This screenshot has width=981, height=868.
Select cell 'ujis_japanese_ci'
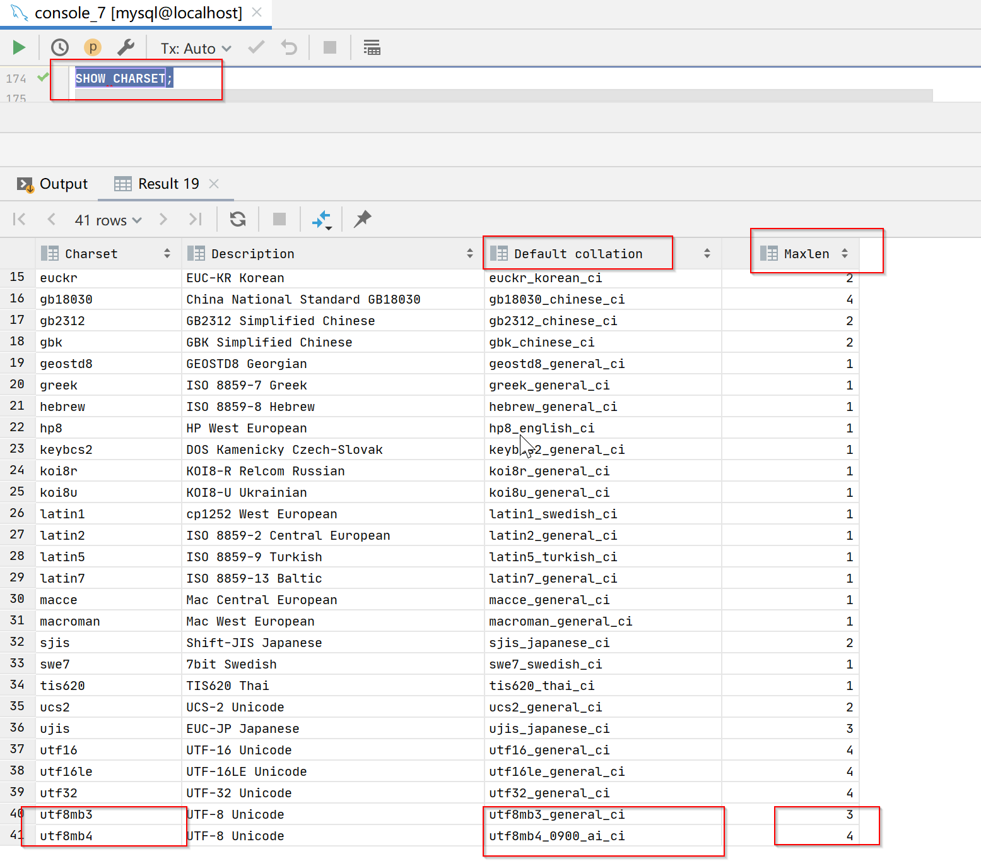pyautogui.click(x=602, y=728)
